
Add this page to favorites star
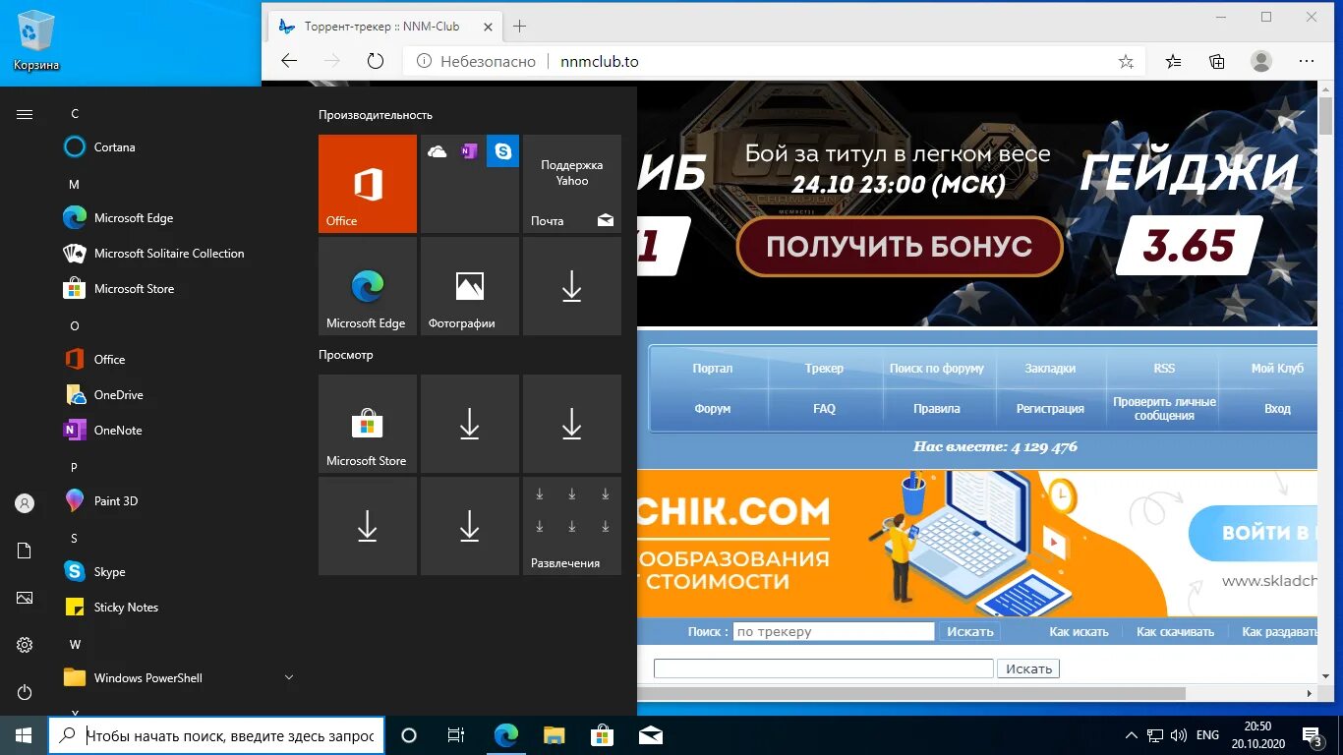[1126, 61]
